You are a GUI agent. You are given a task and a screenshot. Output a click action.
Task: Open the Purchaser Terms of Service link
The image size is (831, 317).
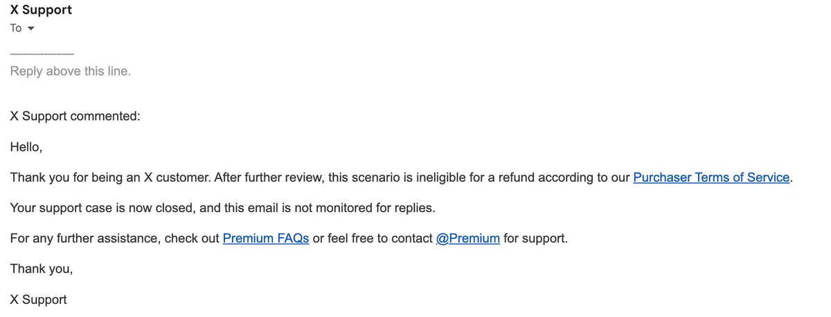coord(711,177)
